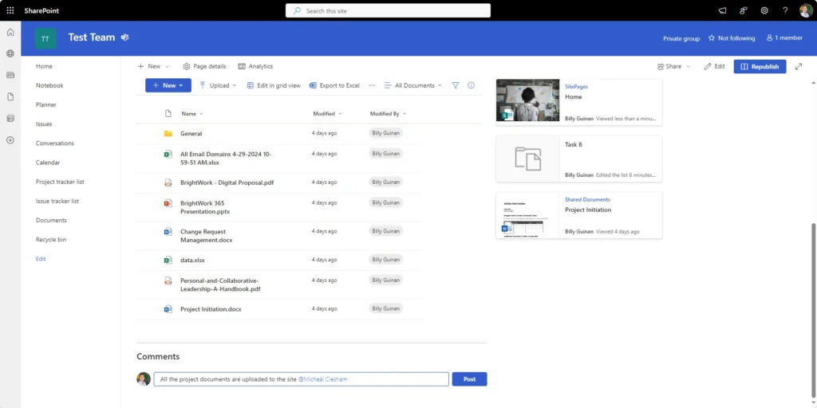Go to Planner in the left navigation
The width and height of the screenshot is (817, 408).
(x=46, y=104)
